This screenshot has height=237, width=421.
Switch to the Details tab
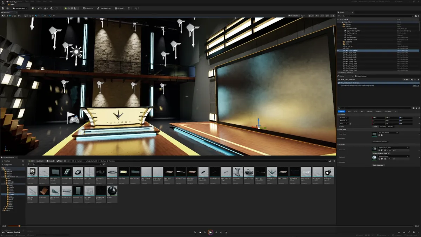tap(342, 76)
